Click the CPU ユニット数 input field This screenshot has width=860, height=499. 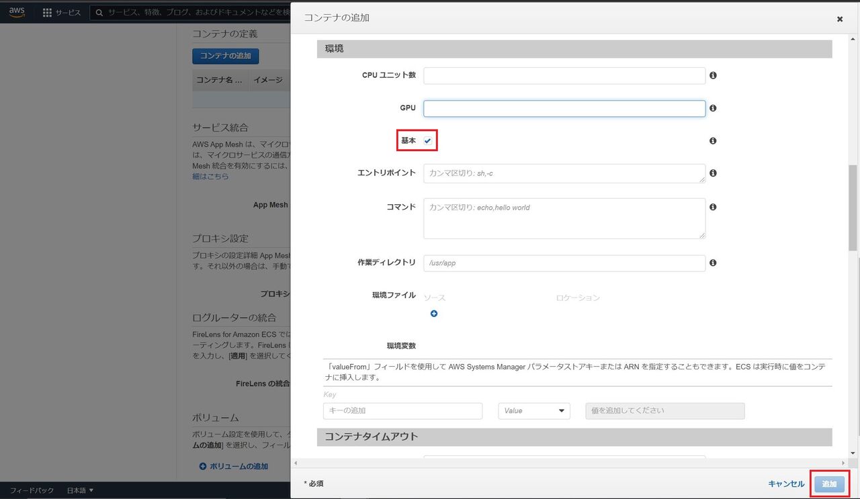click(x=564, y=75)
